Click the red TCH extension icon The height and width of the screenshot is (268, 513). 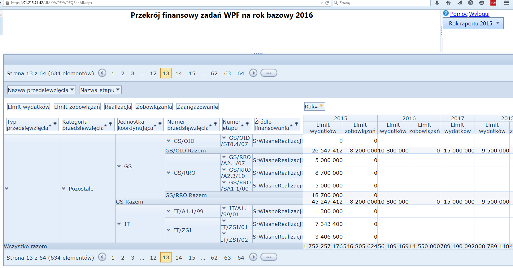point(493,3)
